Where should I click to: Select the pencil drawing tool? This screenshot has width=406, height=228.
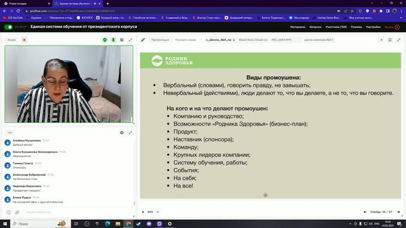143,40
